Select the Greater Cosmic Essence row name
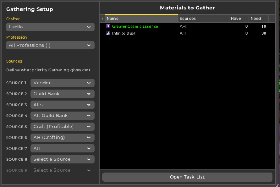This screenshot has height=187, width=280. tap(135, 27)
